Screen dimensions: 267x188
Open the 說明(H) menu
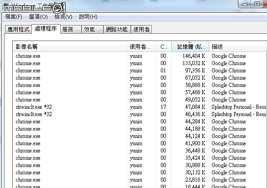(88, 17)
